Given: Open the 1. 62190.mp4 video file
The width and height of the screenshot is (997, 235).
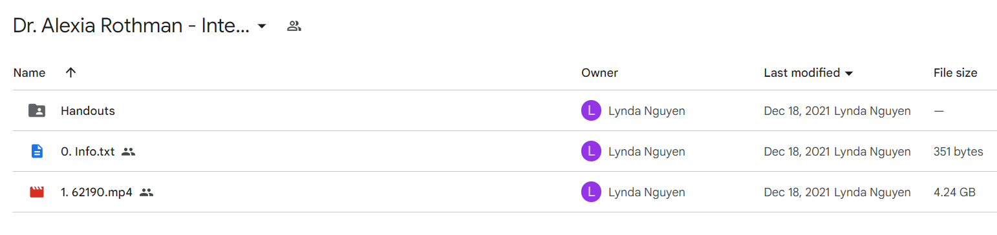Looking at the screenshot, I should (96, 192).
